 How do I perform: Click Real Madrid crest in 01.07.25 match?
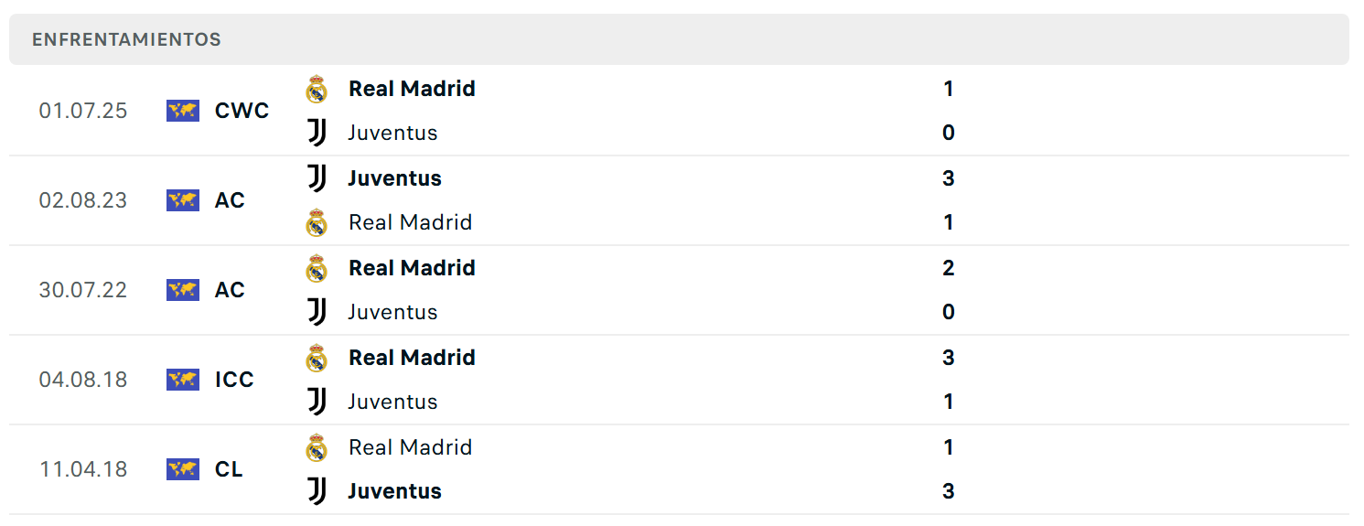[x=317, y=89]
